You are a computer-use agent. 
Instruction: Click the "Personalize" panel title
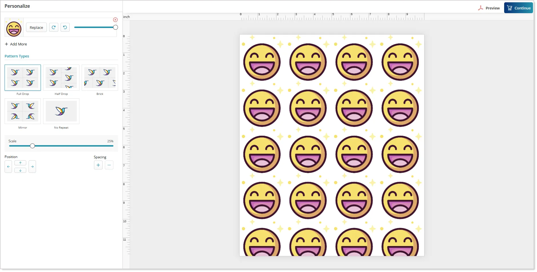[x=17, y=6]
